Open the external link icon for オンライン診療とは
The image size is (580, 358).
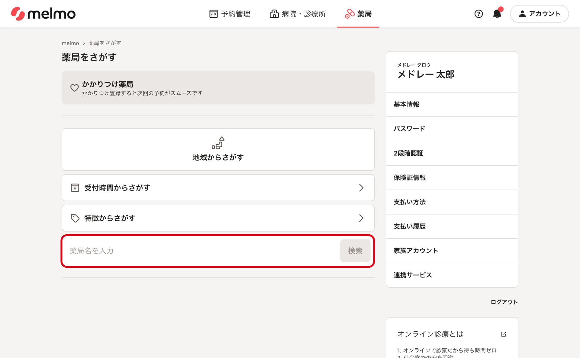click(503, 334)
